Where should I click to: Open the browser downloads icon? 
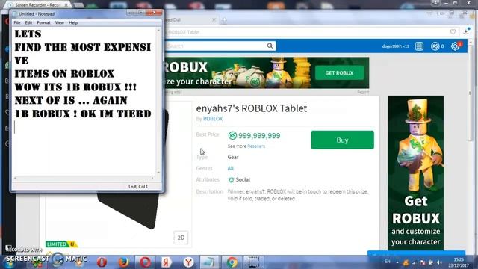pos(466,31)
